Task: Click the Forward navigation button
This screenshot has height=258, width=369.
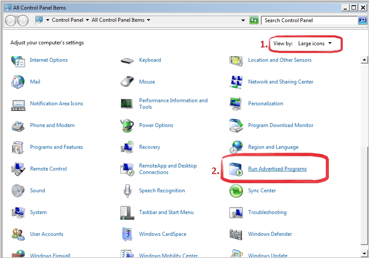Action: [x=23, y=20]
